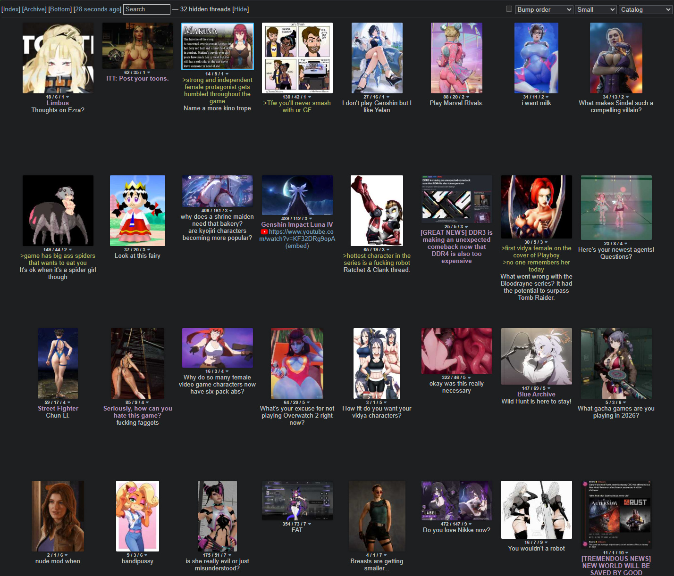Click the Limbus thread title
674x576 pixels.
click(x=58, y=103)
